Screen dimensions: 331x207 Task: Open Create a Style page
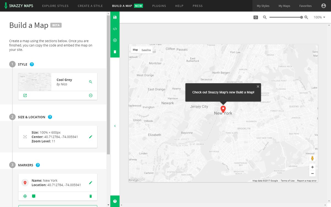[90, 6]
